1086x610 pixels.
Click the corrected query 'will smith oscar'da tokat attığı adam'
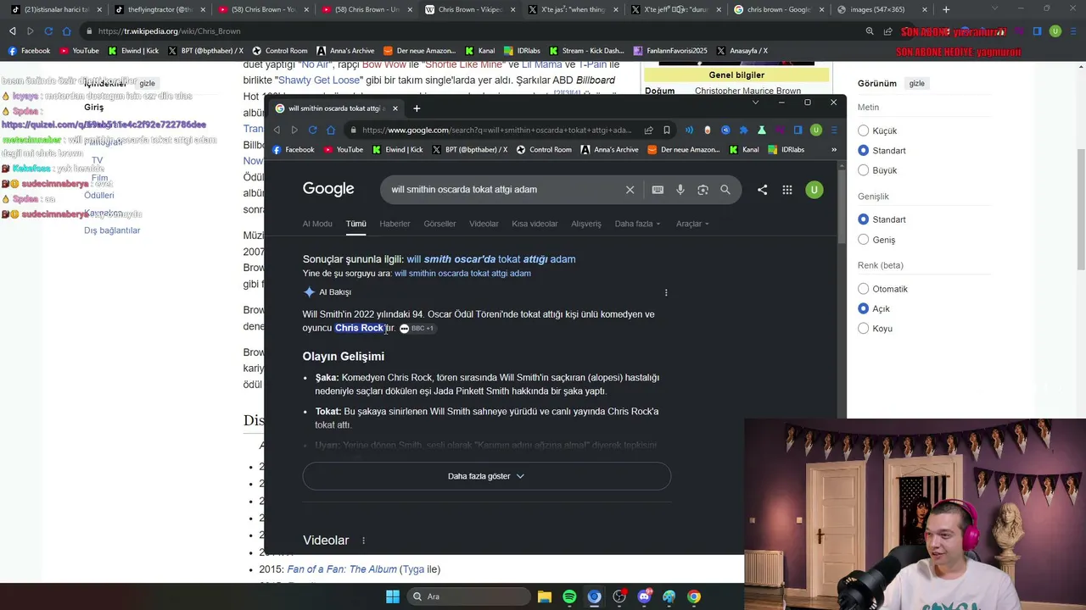point(491,259)
